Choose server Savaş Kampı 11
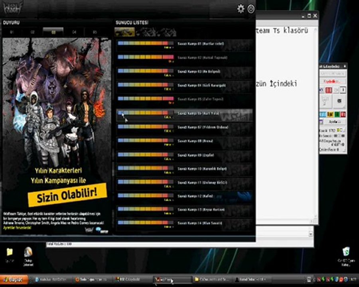Screen dimensions: 359x287 (185, 184)
